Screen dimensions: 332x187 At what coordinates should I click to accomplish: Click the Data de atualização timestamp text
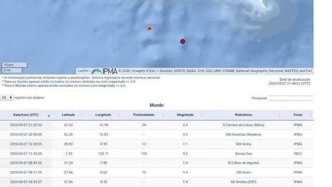click(x=289, y=84)
